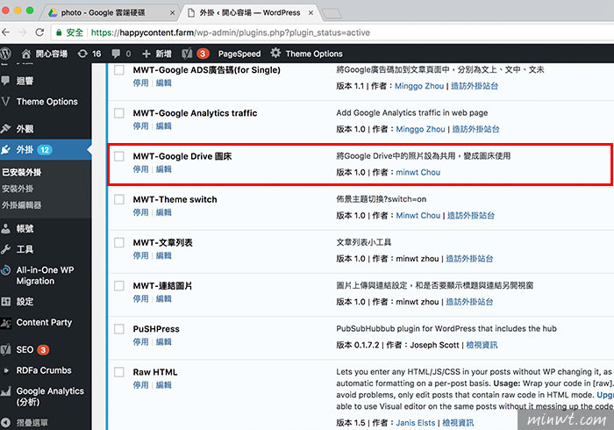Image resolution: width=614 pixels, height=430 pixels.
Task: Open 檢視資訊 details for PuSHPress
Action: 482,345
